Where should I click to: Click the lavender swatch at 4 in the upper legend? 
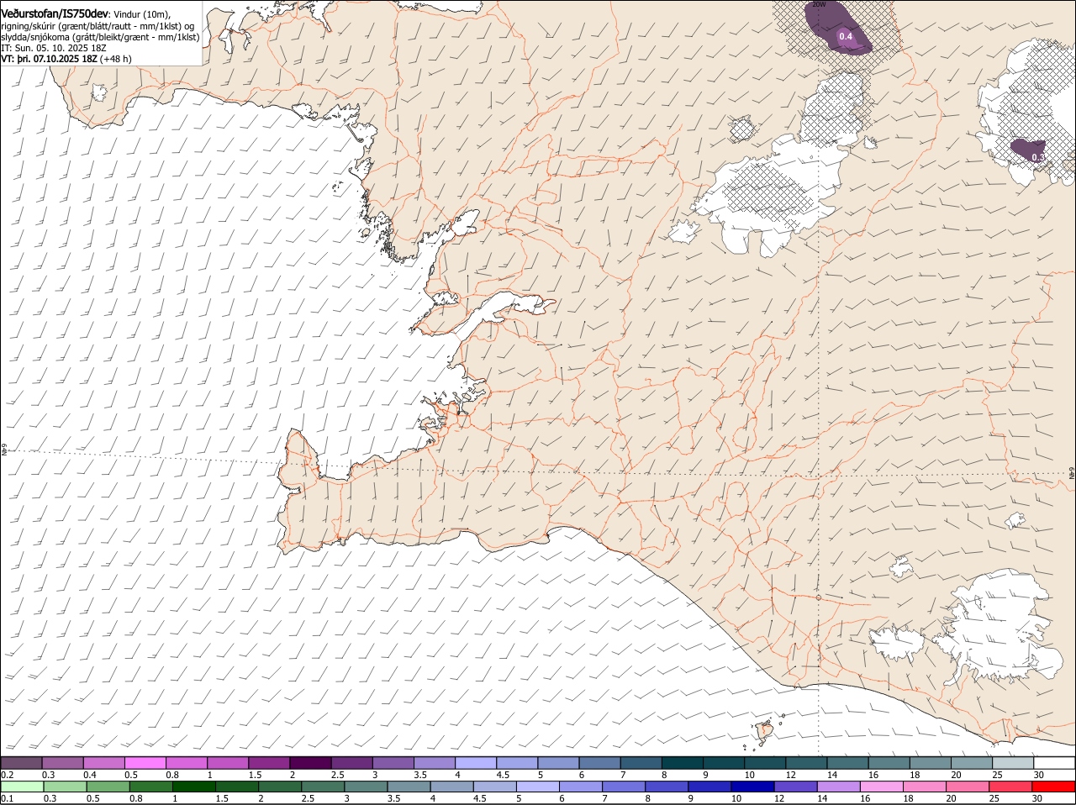click(476, 762)
